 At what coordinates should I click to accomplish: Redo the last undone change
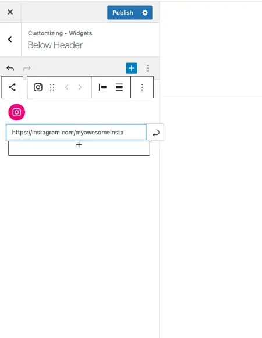tap(27, 68)
